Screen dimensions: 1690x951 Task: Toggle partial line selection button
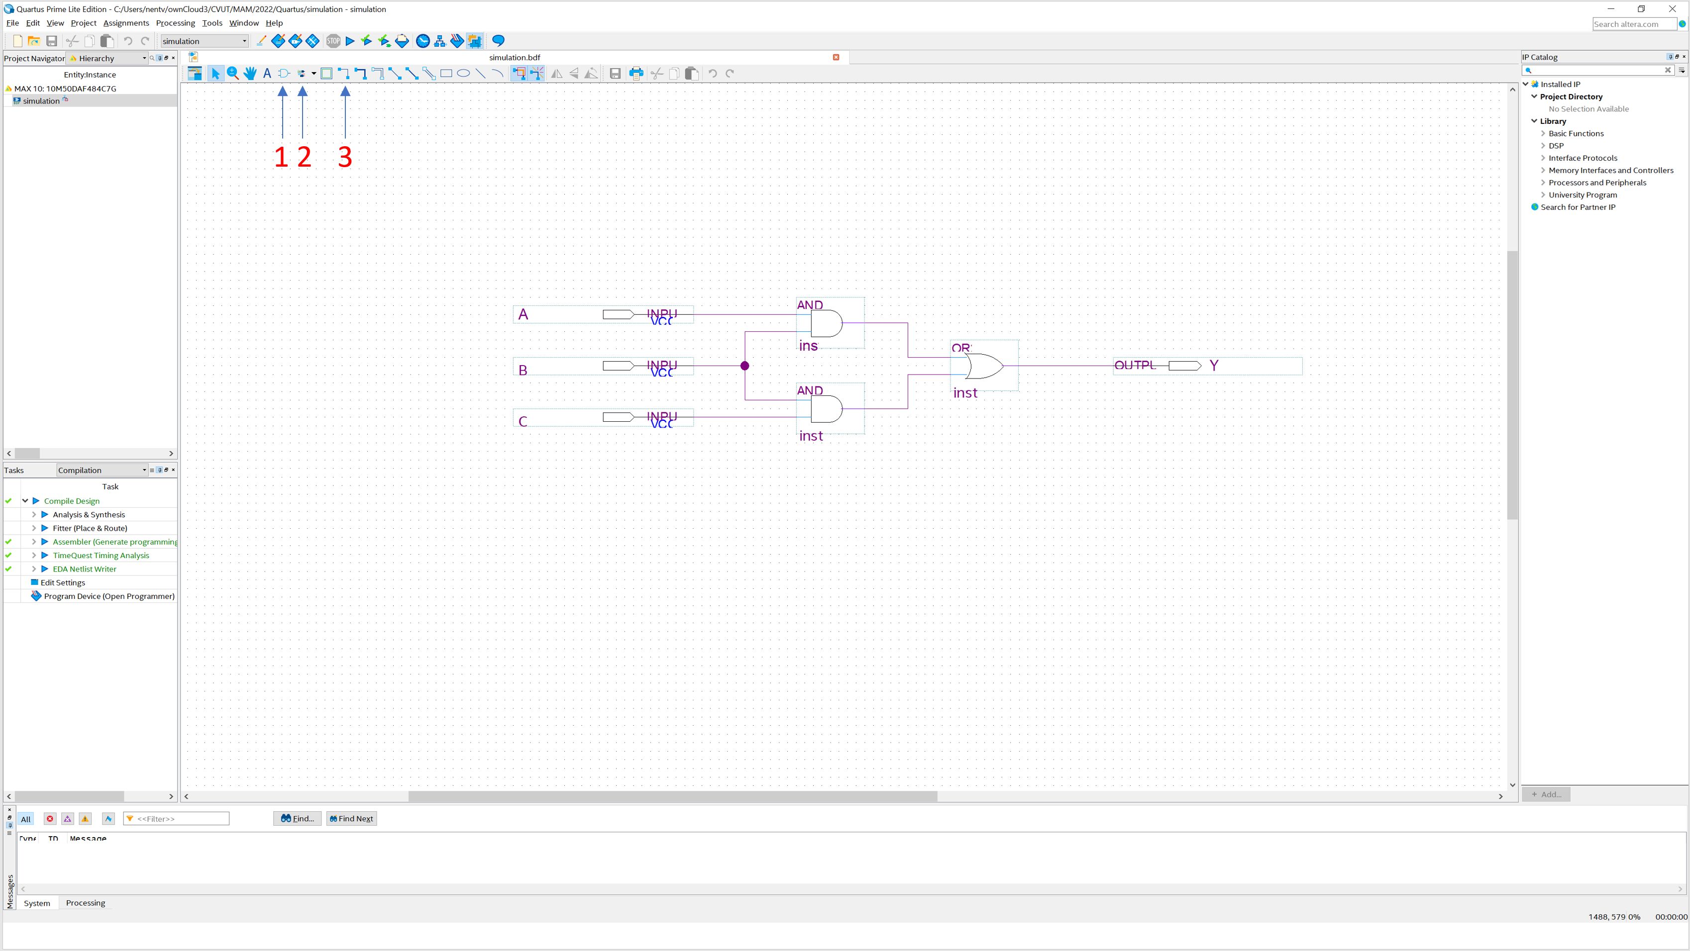pyautogui.click(x=536, y=74)
